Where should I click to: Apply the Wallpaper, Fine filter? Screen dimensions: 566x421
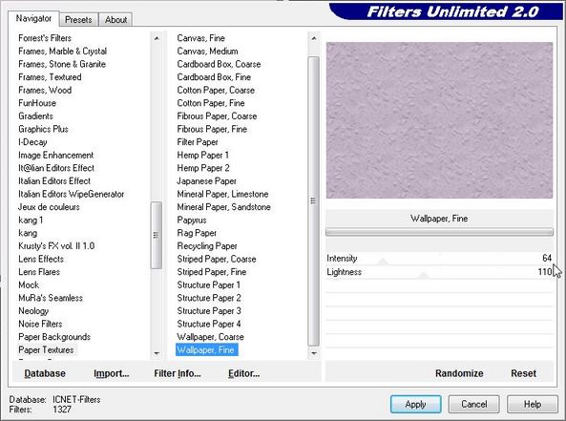[415, 404]
